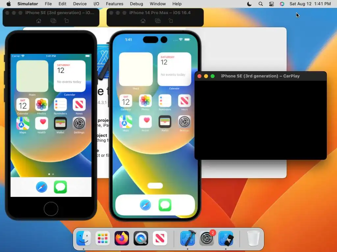This screenshot has height=252, width=337.
Task: Zoom the CarPlay window with green button
Action: coord(213,76)
